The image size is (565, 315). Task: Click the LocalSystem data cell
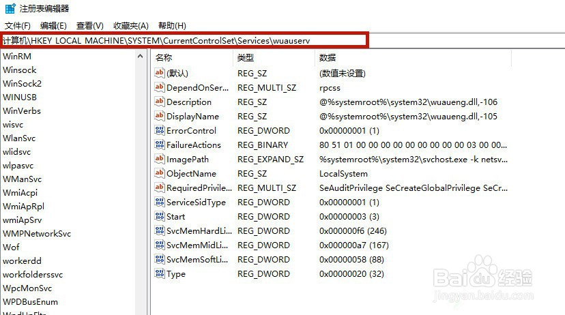point(343,174)
